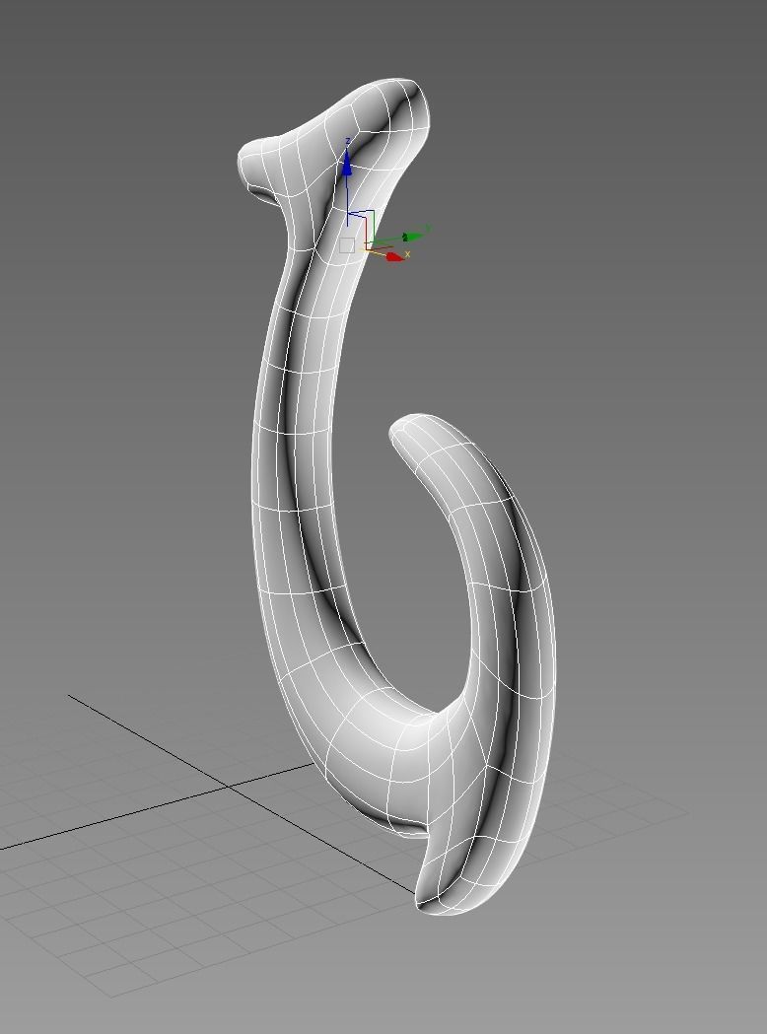Click the red X-axis gizmo arrowhead
The image size is (767, 1034).
click(x=394, y=257)
